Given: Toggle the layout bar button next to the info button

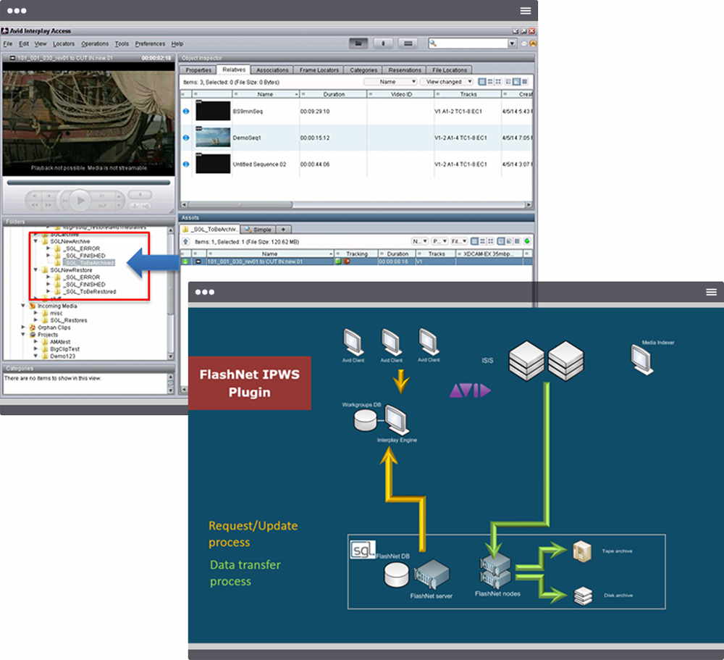Looking at the screenshot, I should tap(408, 43).
